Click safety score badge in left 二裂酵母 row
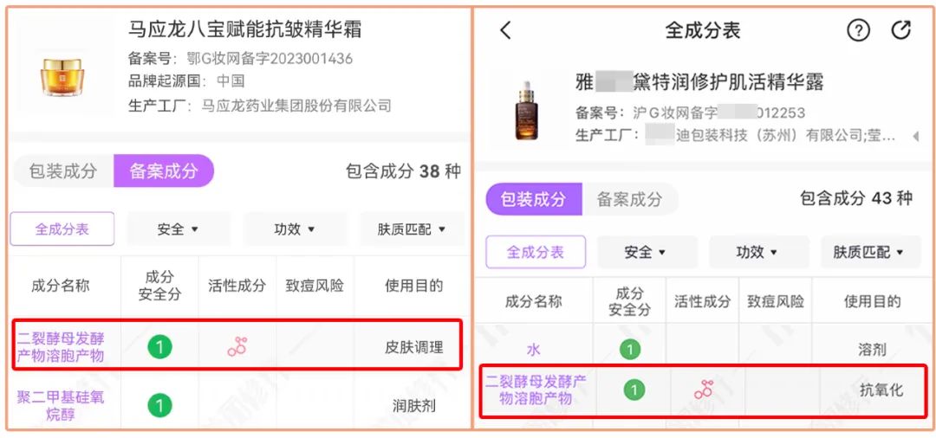 [159, 347]
